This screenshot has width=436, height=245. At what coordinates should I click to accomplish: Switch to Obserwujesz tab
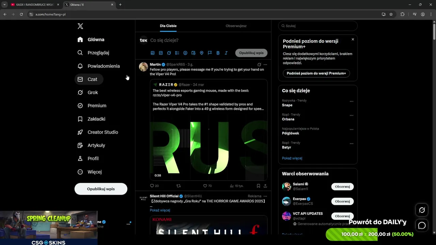coord(236,26)
